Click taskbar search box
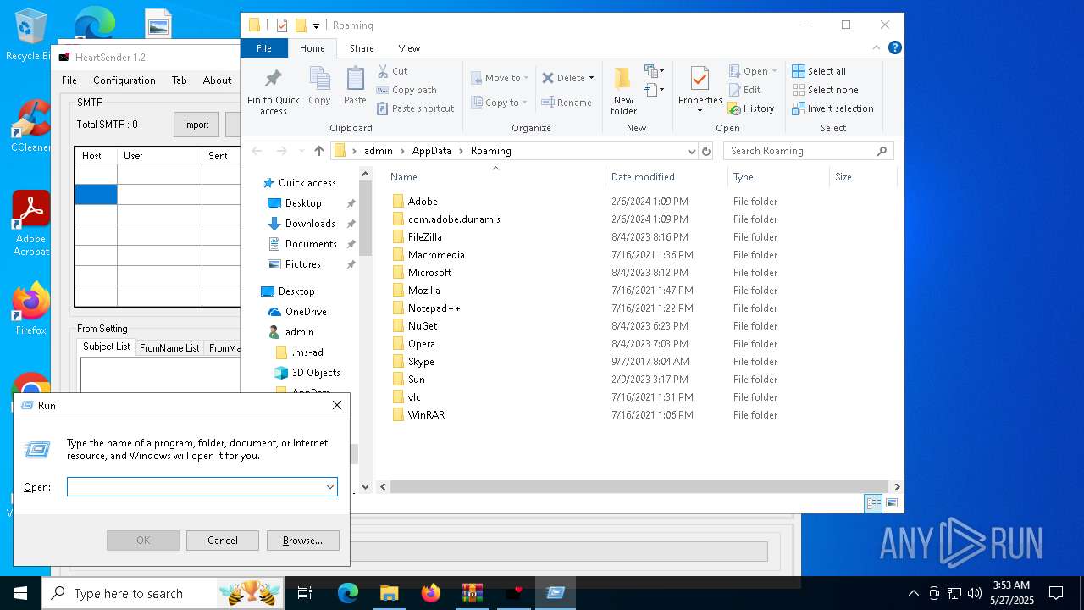The height and width of the screenshot is (610, 1084). tap(161, 593)
